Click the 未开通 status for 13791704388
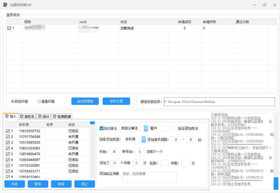This screenshot has width=280, height=193. (x=73, y=137)
